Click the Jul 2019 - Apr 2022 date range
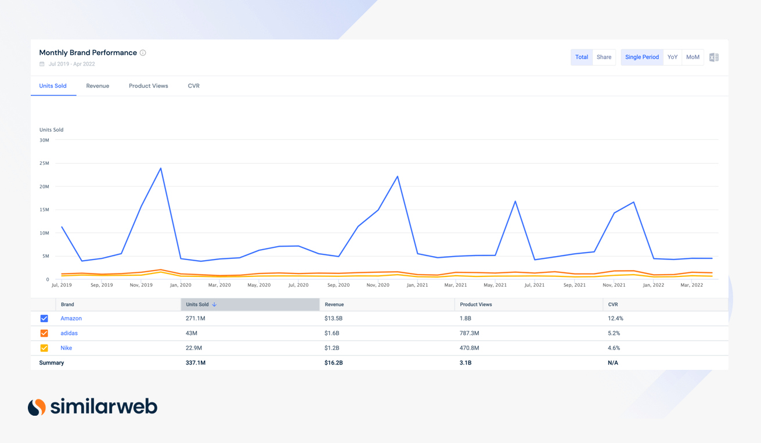The width and height of the screenshot is (761, 443). pos(72,64)
